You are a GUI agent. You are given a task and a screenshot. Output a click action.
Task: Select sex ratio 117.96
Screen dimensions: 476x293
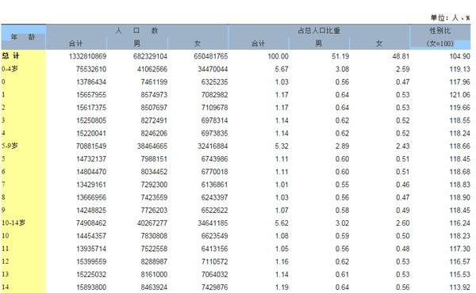pyautogui.click(x=459, y=82)
